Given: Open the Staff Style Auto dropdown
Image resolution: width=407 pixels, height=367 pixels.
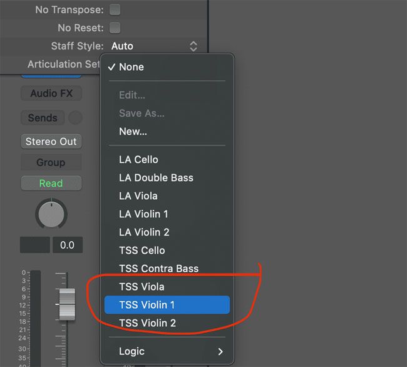Looking at the screenshot, I should click(x=154, y=46).
